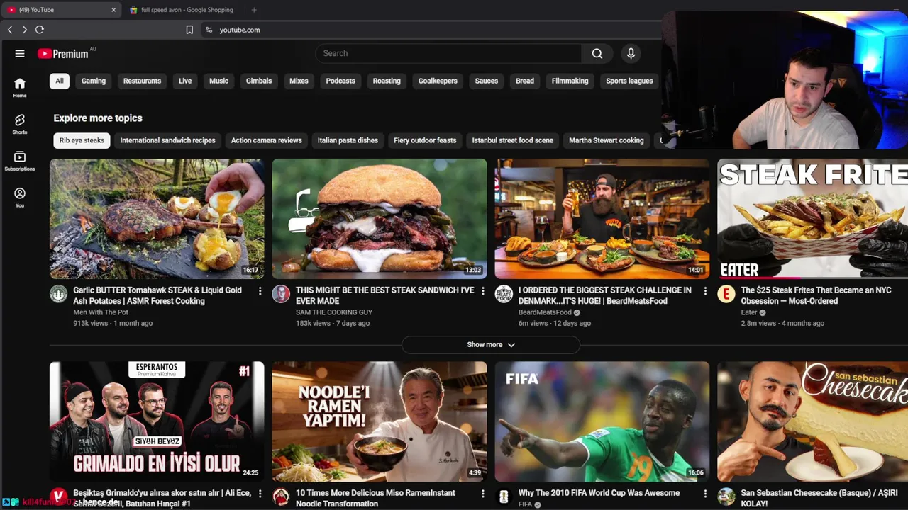
Task: Open options menu for Miso Ramen video
Action: [x=482, y=494]
